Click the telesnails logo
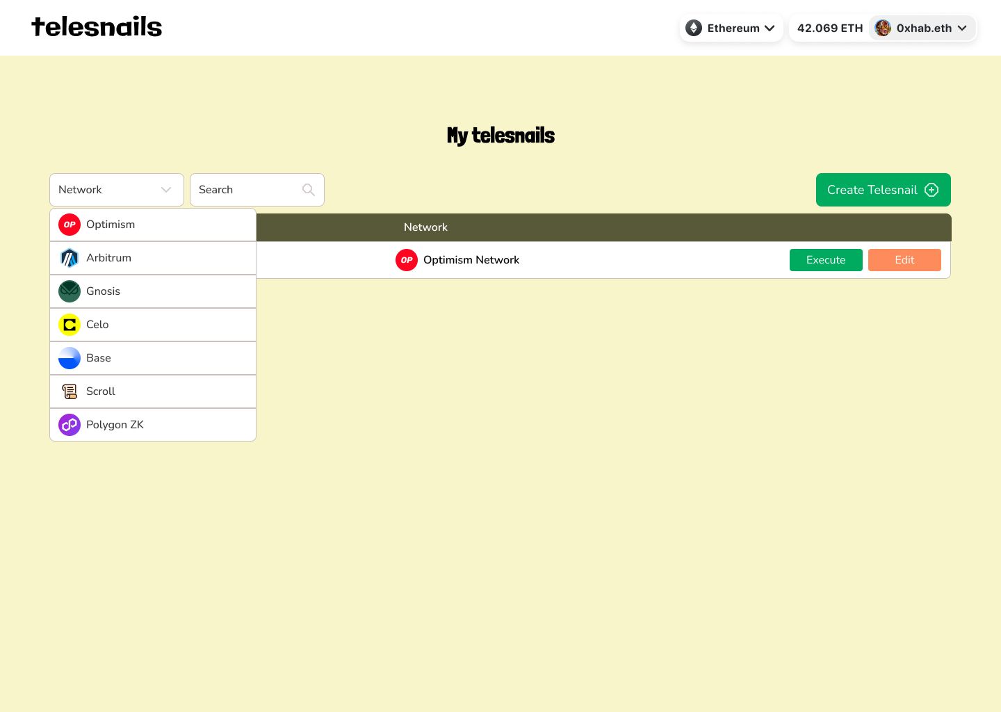Image resolution: width=1001 pixels, height=712 pixels. click(97, 27)
